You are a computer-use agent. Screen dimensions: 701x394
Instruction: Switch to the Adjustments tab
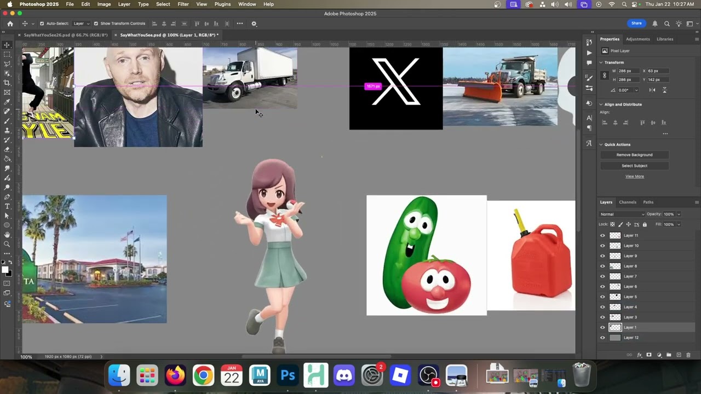click(x=638, y=39)
